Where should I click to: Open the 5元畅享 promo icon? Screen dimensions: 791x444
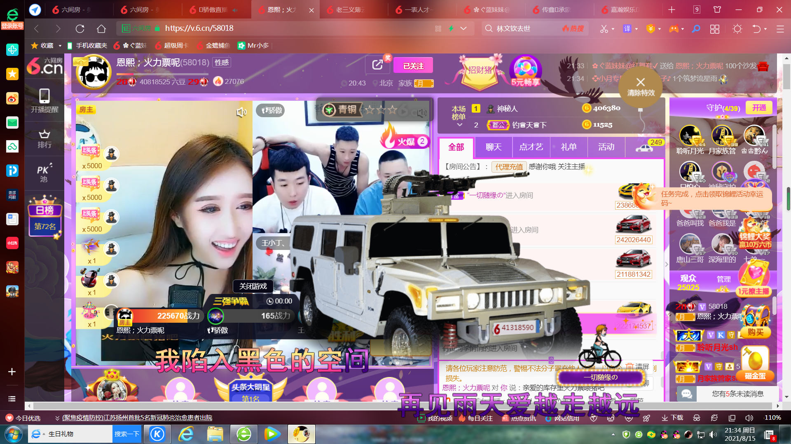click(x=526, y=71)
